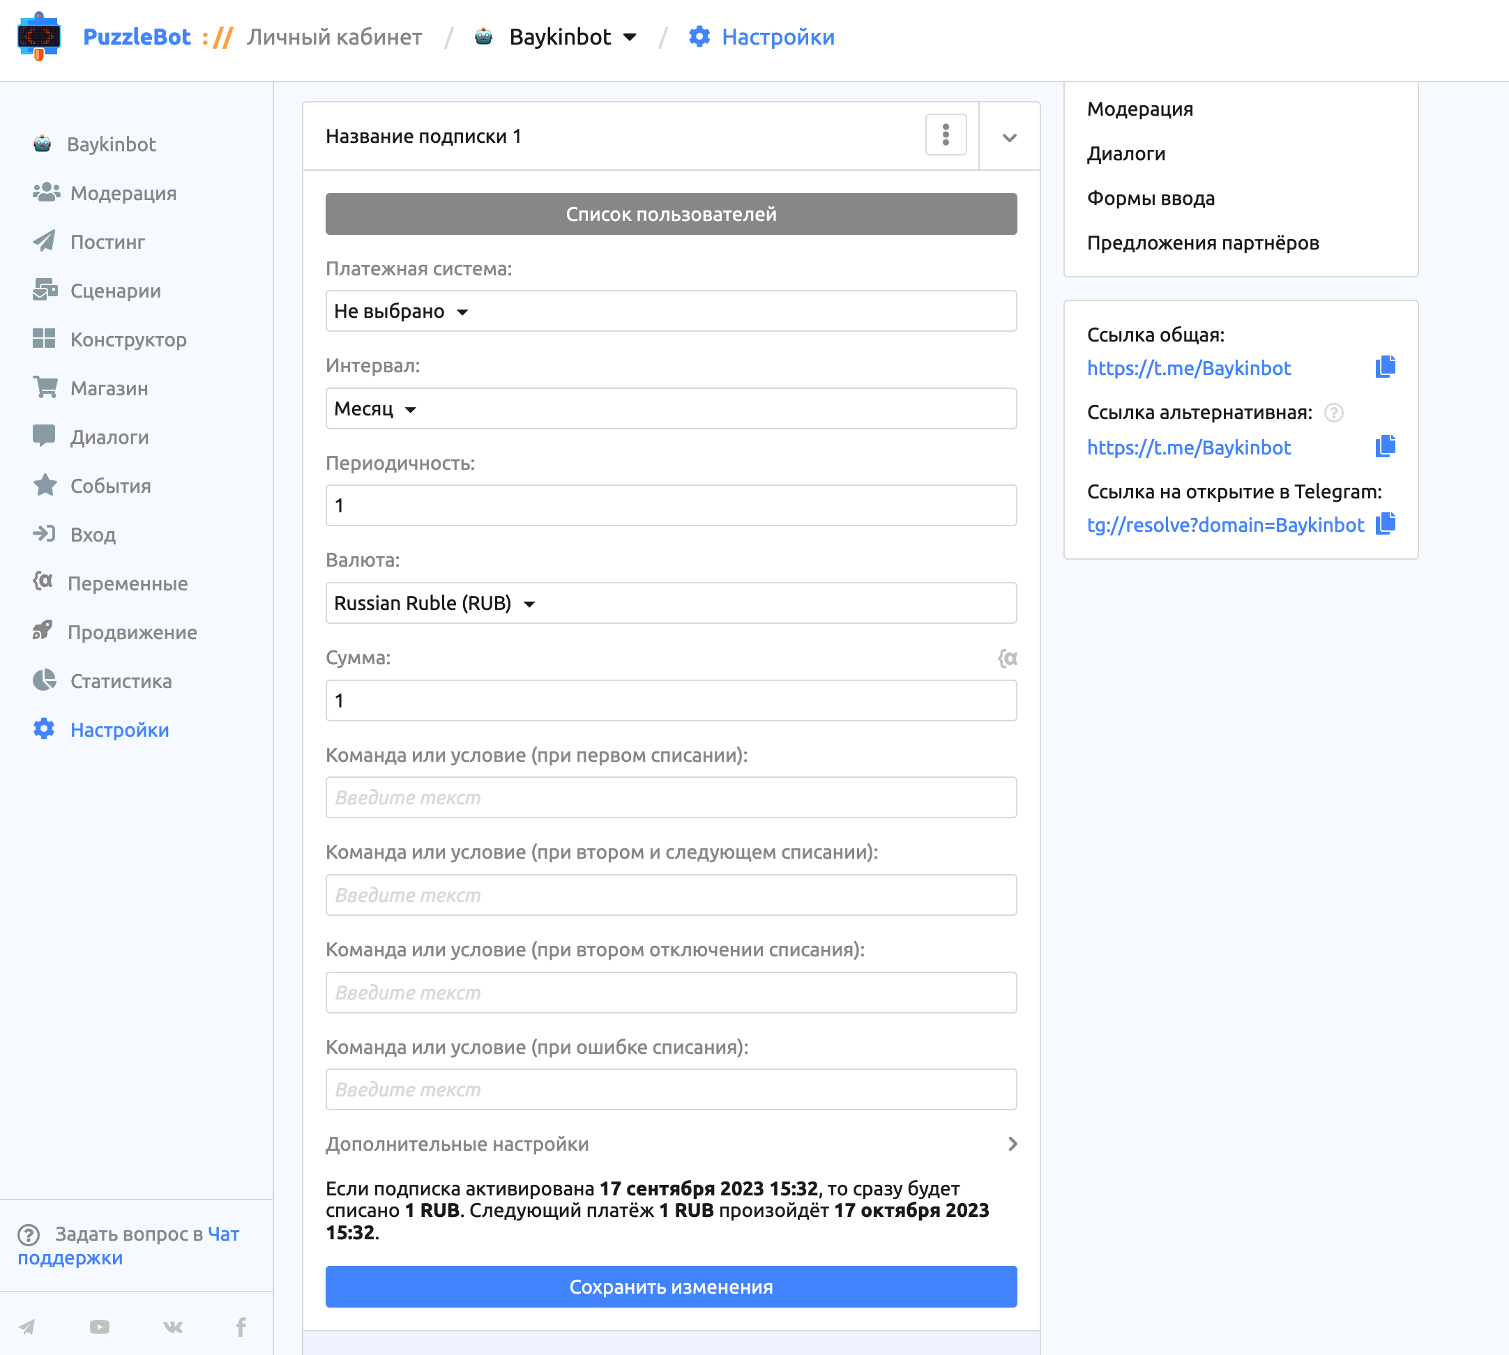
Task: Open the Telegram icon in the footer
Action: 26,1326
